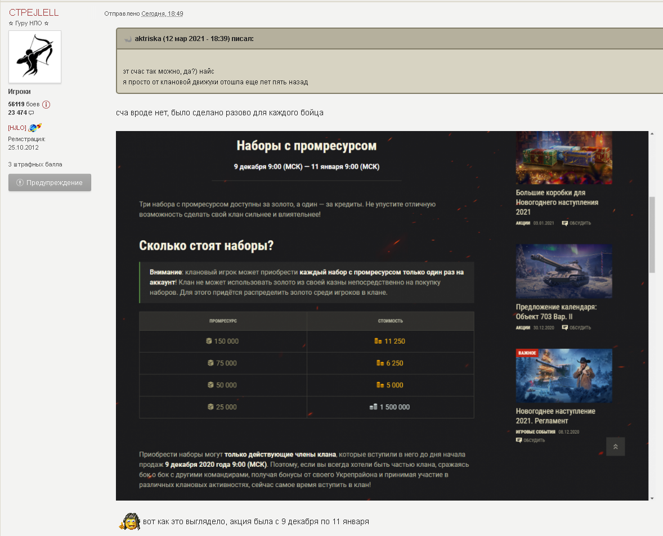Click the Игроки group label
The image size is (663, 536).
20,92
